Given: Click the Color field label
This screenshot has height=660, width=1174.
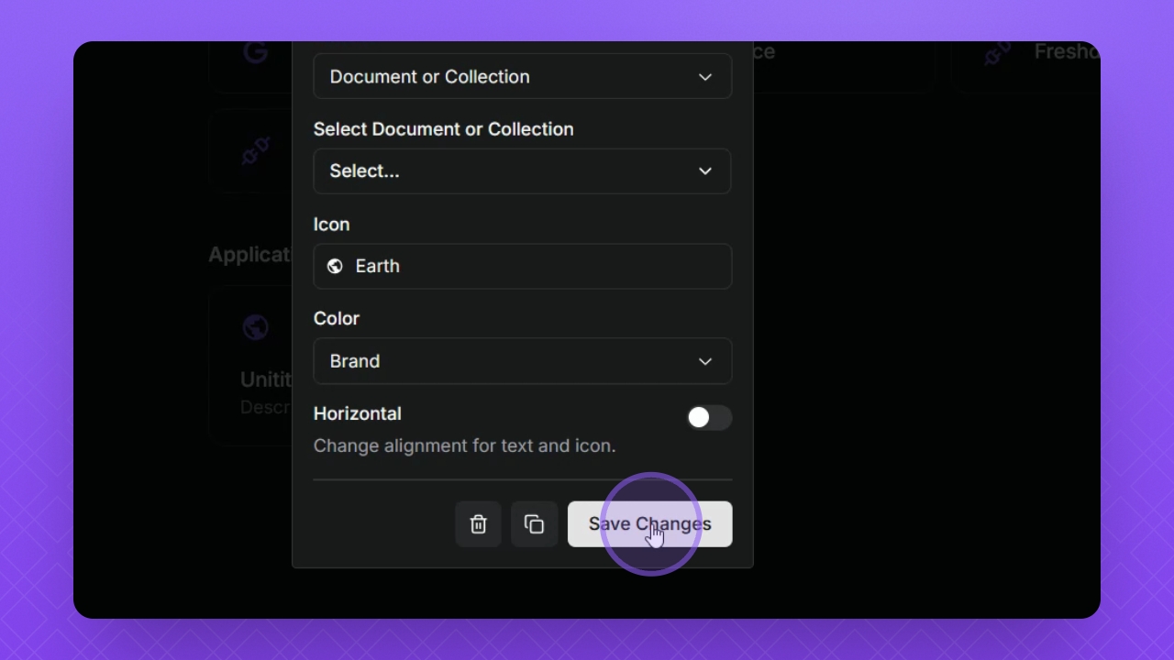Looking at the screenshot, I should coord(337,319).
